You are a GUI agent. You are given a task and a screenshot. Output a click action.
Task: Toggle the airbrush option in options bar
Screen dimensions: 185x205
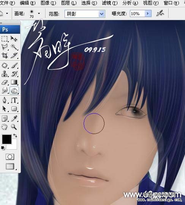pyautogui.click(x=160, y=13)
